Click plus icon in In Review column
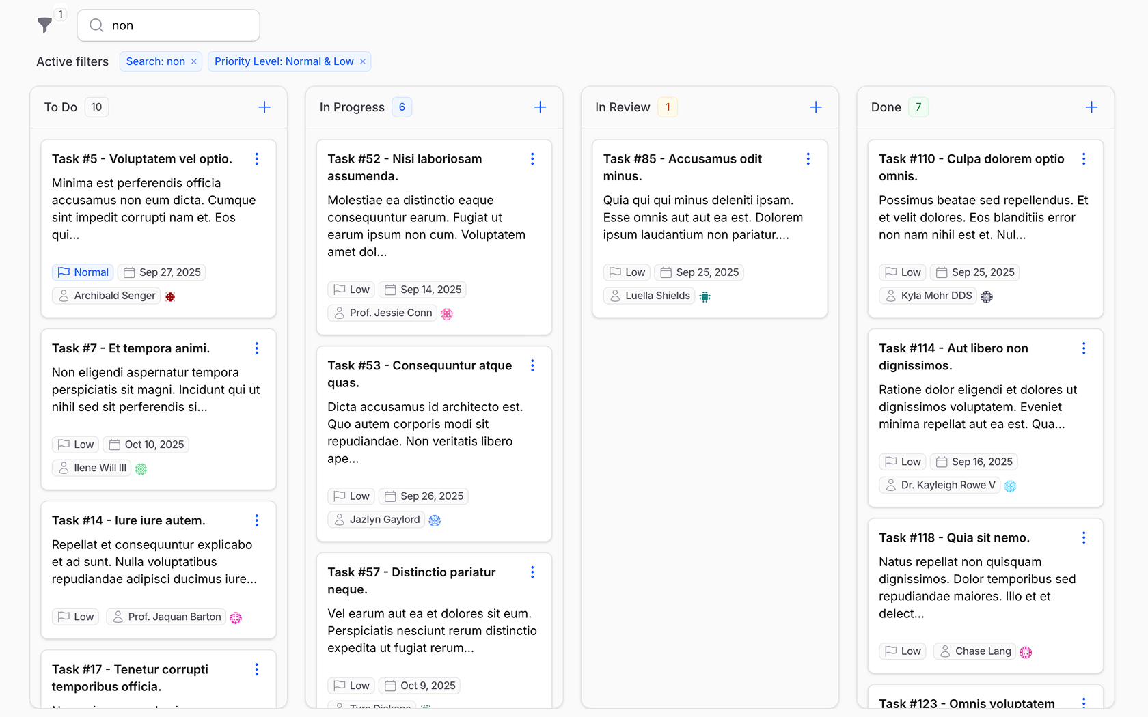This screenshot has height=717, width=1148. point(815,107)
